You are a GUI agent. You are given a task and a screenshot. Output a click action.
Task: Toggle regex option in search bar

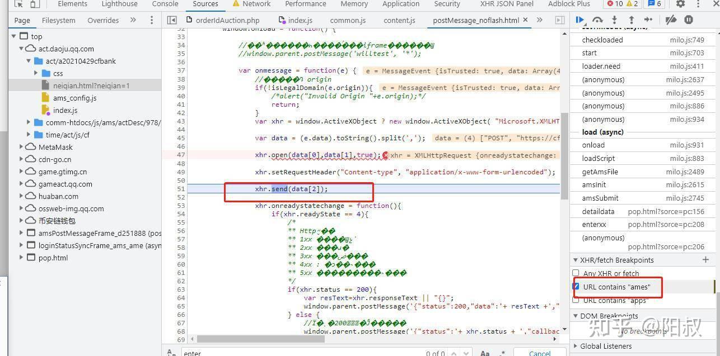click(x=502, y=353)
